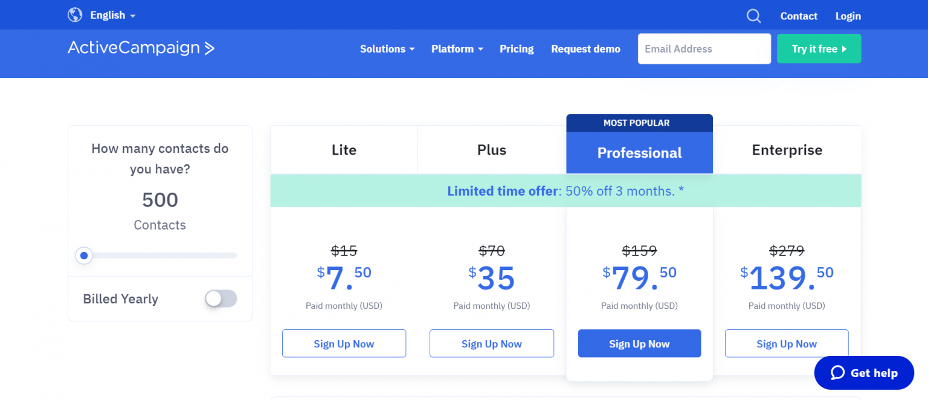Toggle the Billed Yearly switch
928x400 pixels.
coord(221,298)
